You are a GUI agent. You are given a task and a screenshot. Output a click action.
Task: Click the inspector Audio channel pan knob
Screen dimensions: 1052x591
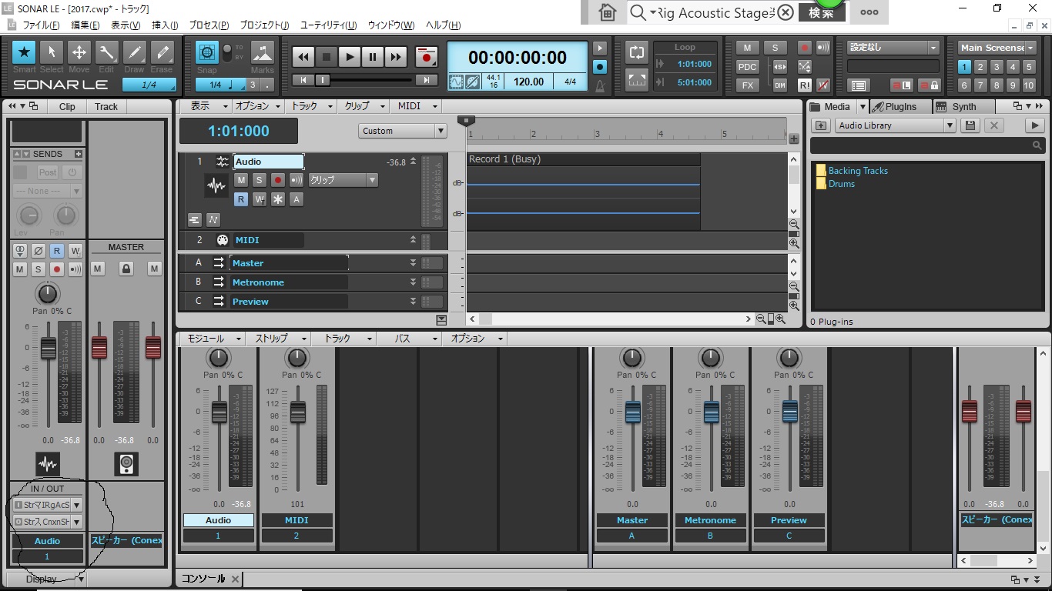48,293
